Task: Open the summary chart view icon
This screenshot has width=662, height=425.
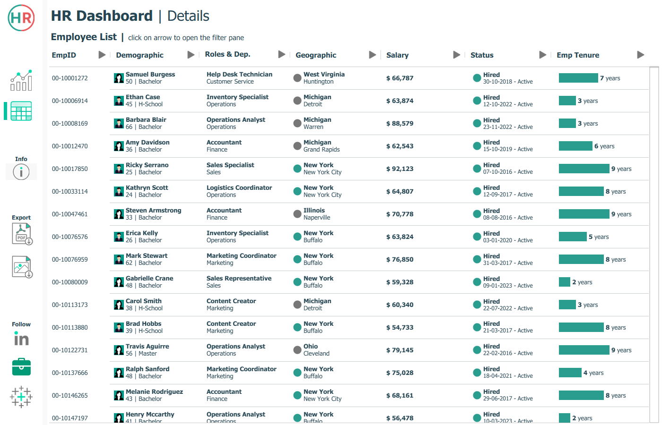Action: 21,80
